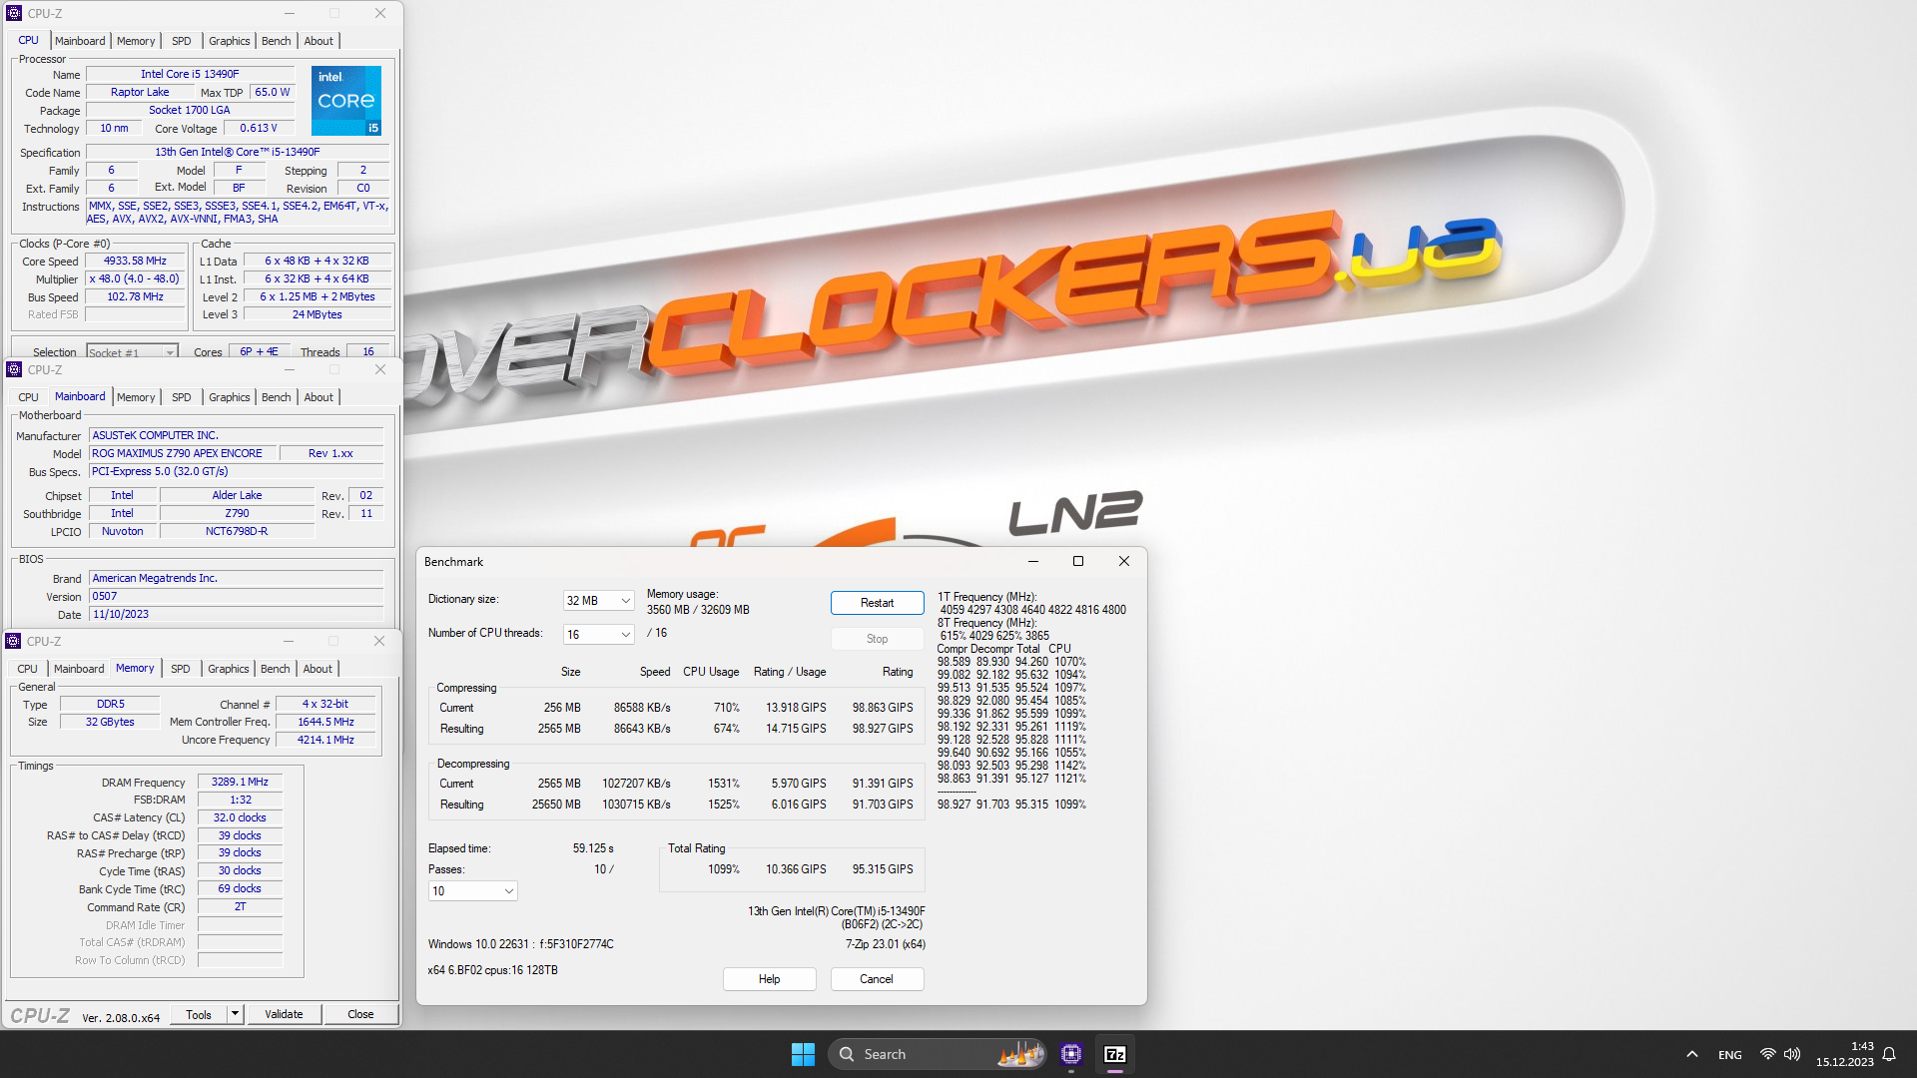Screen dimensions: 1917x1078
Task: Open the notification bell
Action: pos(1890,1054)
